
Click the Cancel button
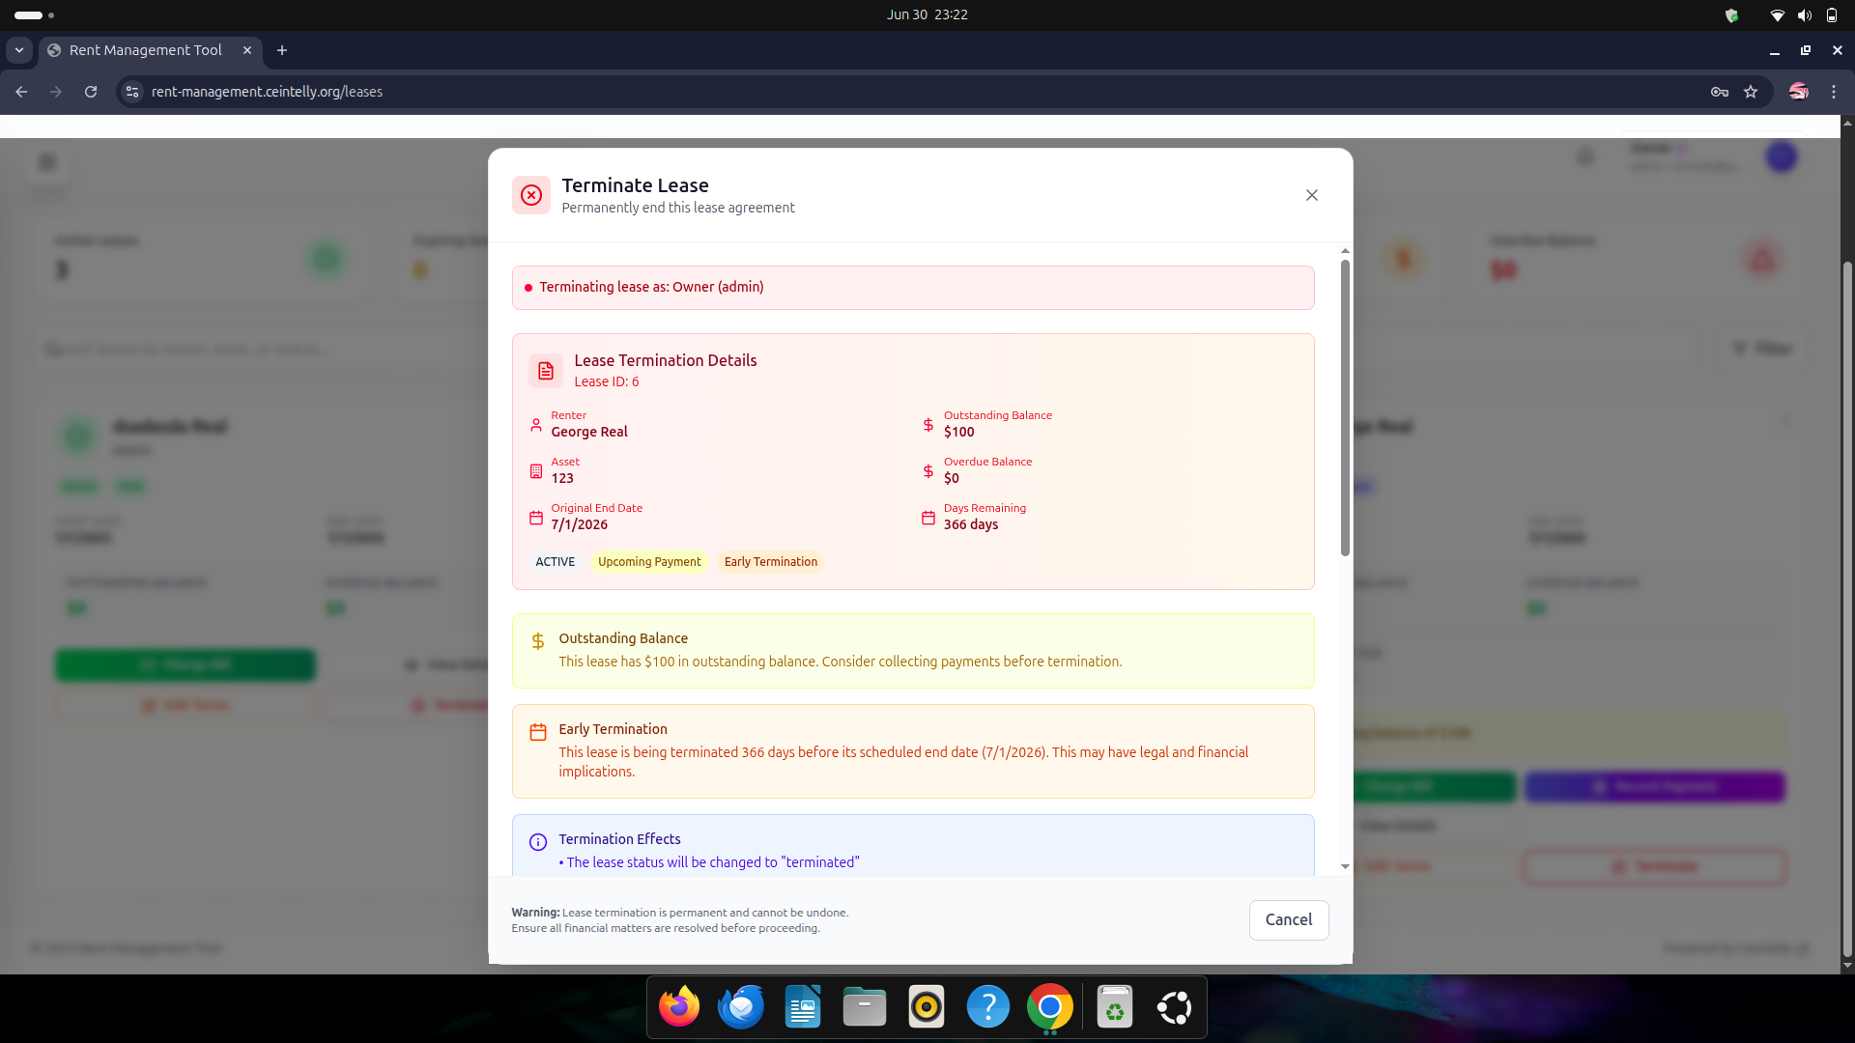[x=1288, y=919]
